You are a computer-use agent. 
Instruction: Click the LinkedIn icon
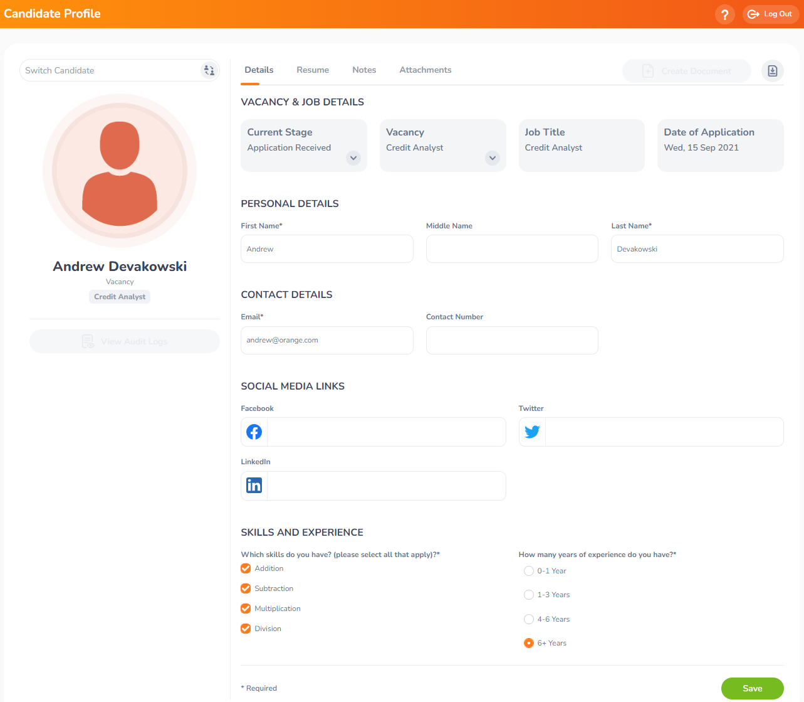coord(253,485)
